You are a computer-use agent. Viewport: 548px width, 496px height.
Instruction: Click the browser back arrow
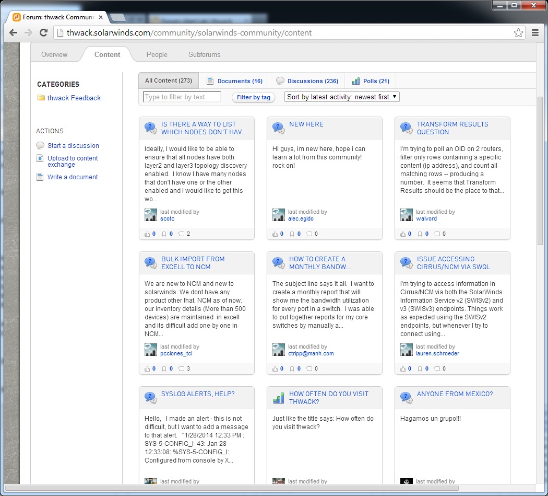pos(13,33)
